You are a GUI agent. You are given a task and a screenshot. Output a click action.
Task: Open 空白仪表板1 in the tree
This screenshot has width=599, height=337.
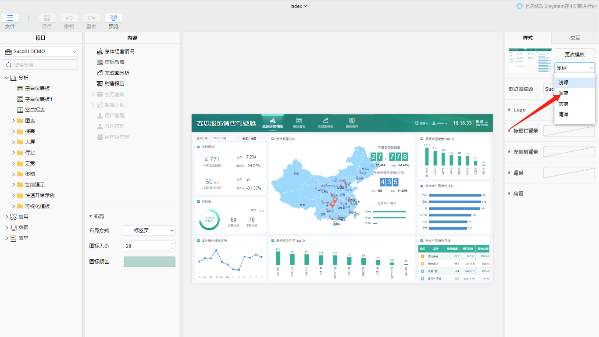click(x=39, y=99)
